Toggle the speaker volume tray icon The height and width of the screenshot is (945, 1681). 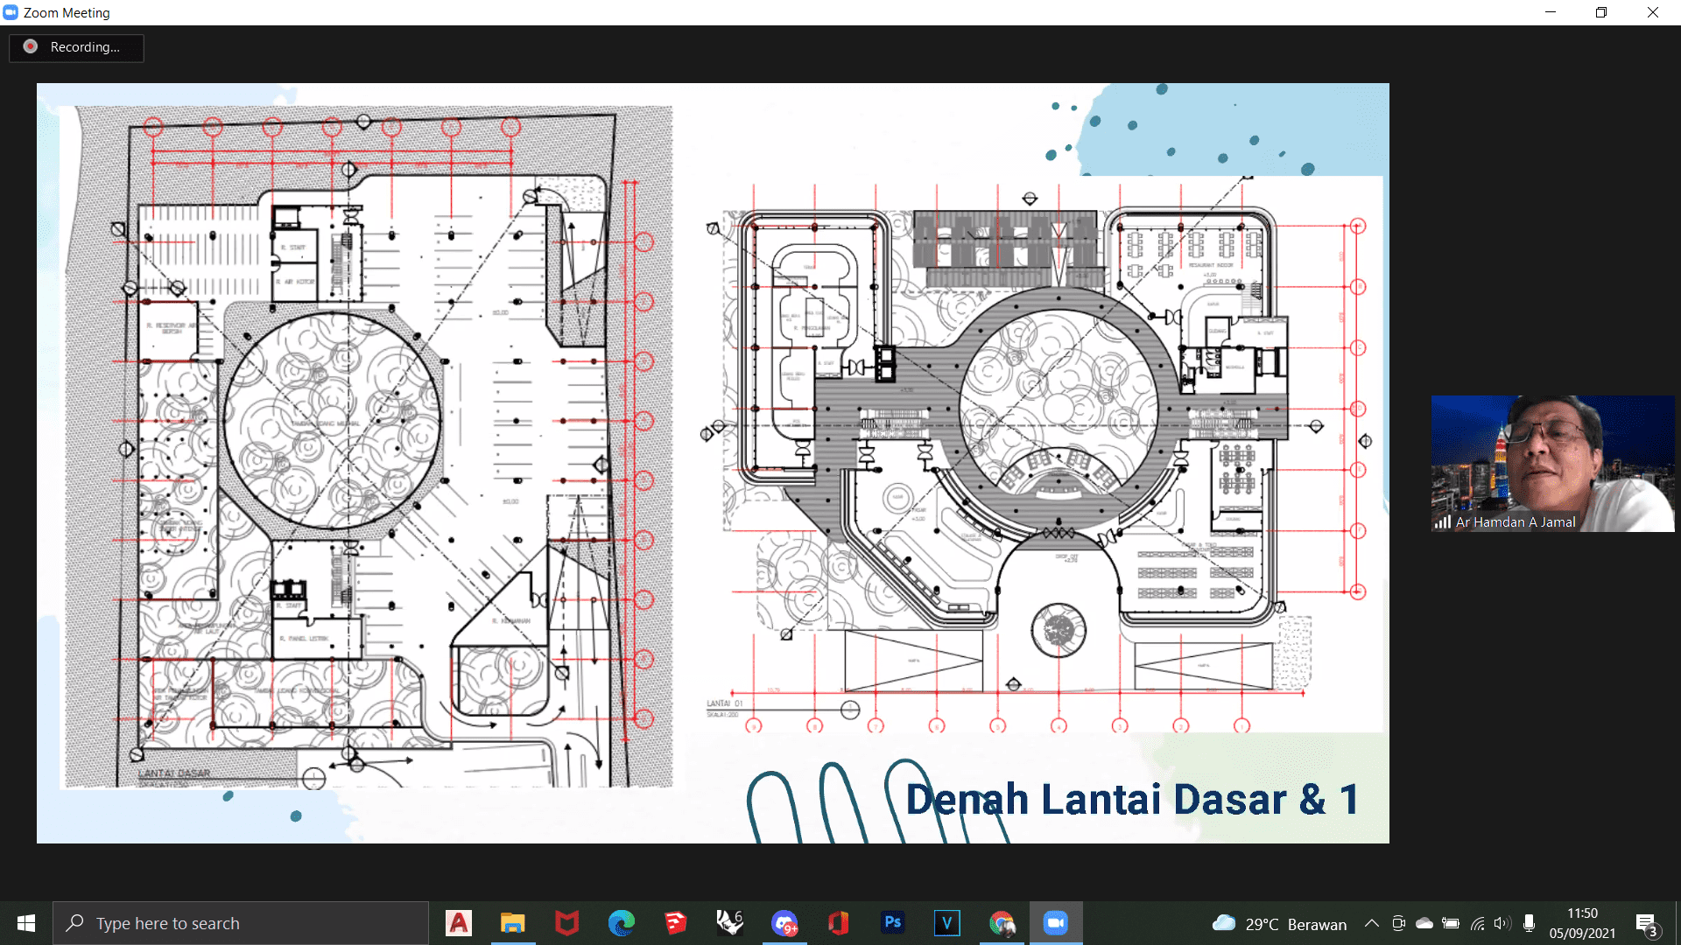(x=1502, y=923)
